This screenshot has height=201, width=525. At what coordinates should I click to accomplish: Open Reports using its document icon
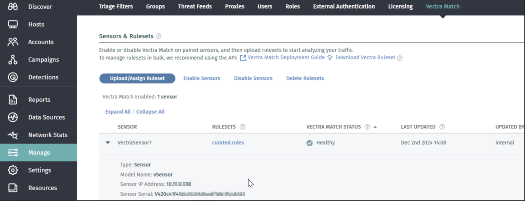(13, 100)
